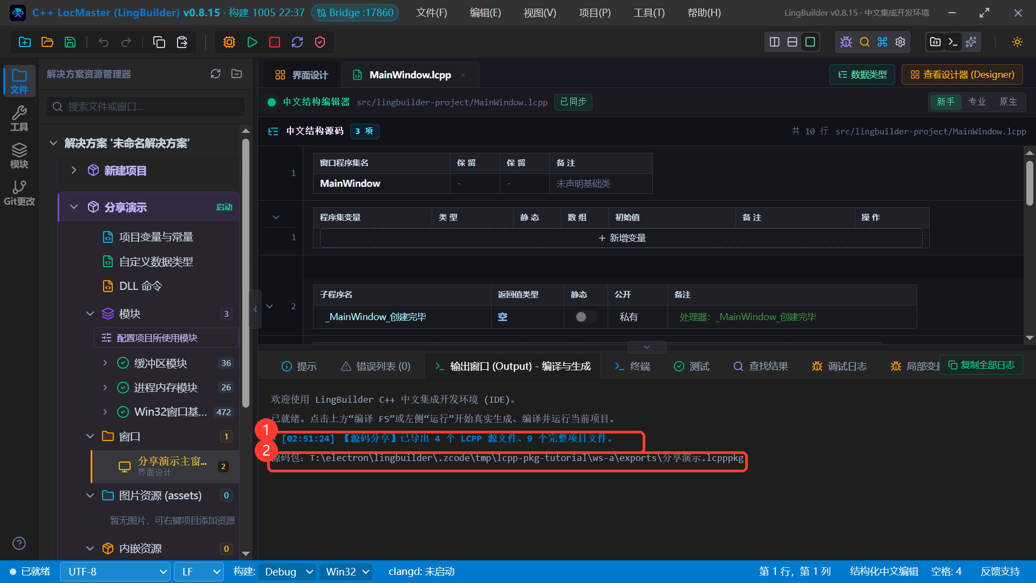Click the 搜索文件或窗口 search field
The width and height of the screenshot is (1036, 583).
[x=146, y=107]
